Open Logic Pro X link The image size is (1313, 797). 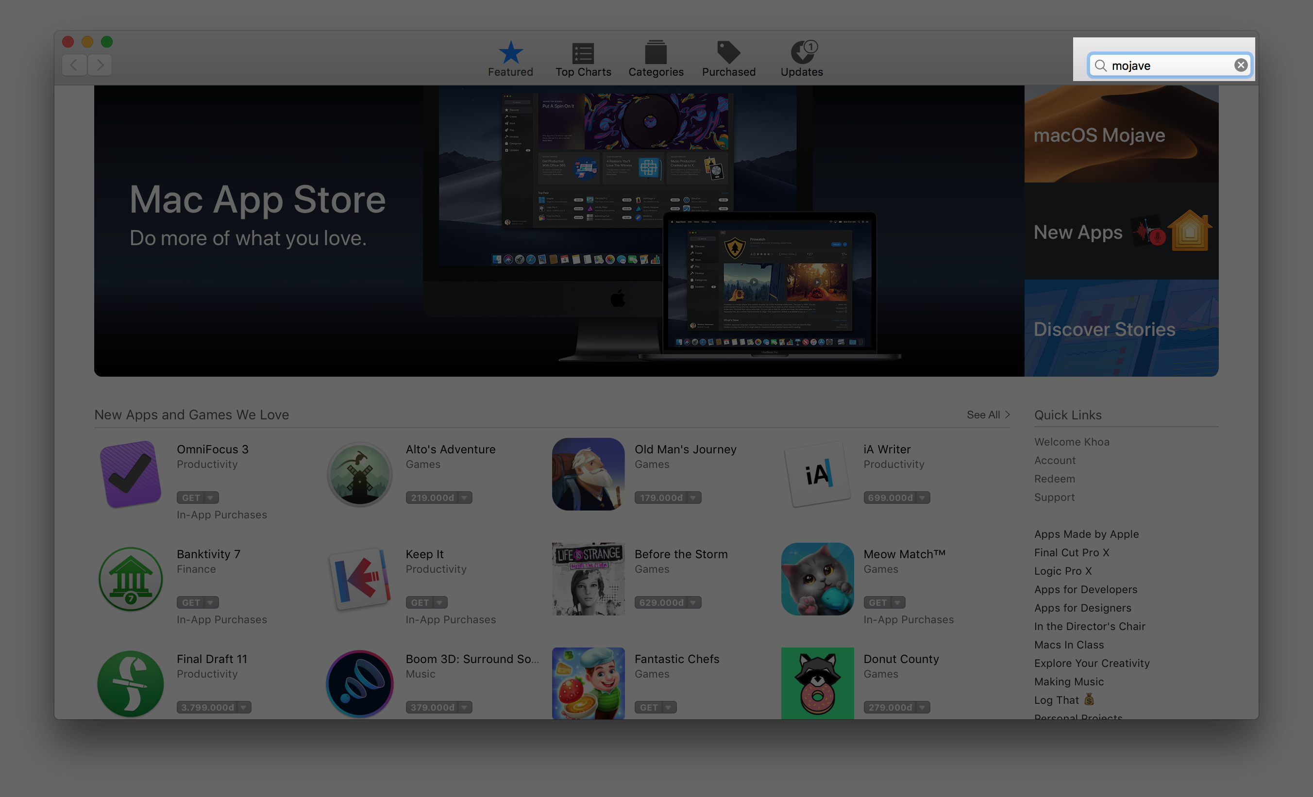(x=1062, y=571)
